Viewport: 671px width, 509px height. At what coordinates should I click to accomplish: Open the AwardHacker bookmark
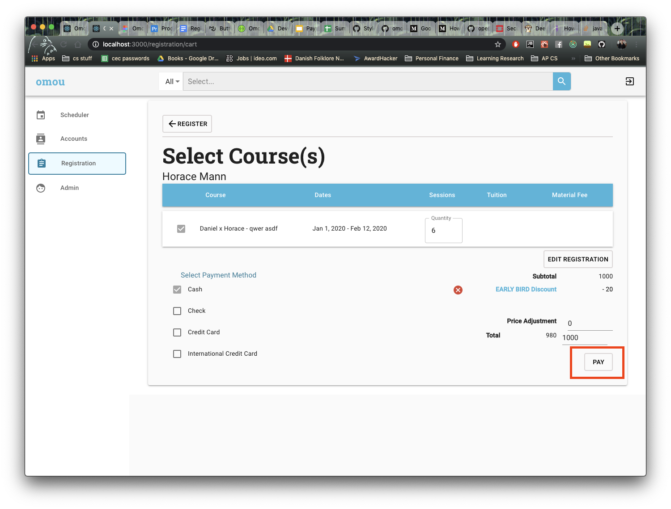375,59
